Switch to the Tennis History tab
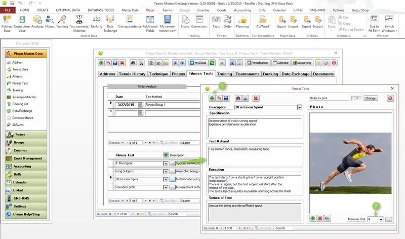The width and height of the screenshot is (405, 239). tap(133, 74)
